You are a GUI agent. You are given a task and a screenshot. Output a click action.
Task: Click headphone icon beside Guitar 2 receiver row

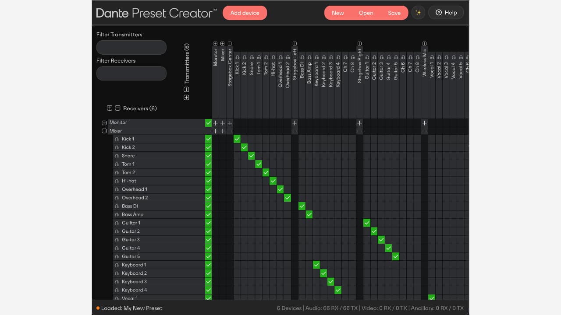117,231
